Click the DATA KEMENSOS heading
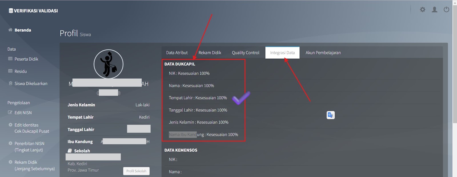This screenshot has width=457, height=177. coord(181,150)
